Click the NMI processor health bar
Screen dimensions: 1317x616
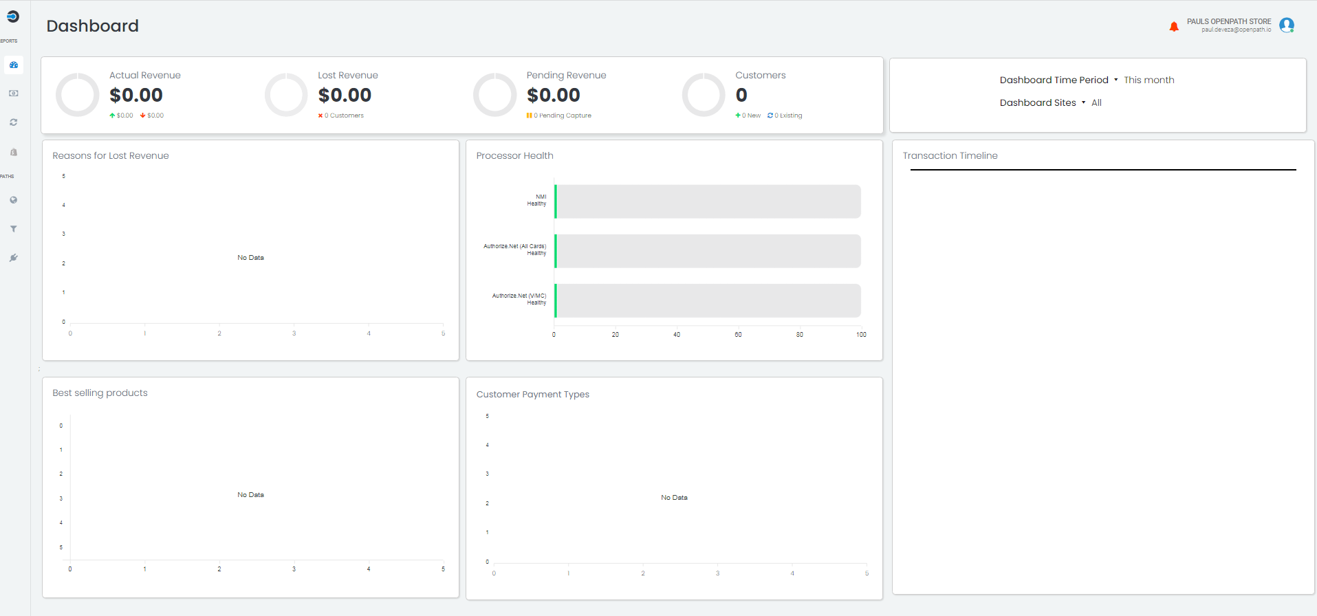[x=707, y=201]
